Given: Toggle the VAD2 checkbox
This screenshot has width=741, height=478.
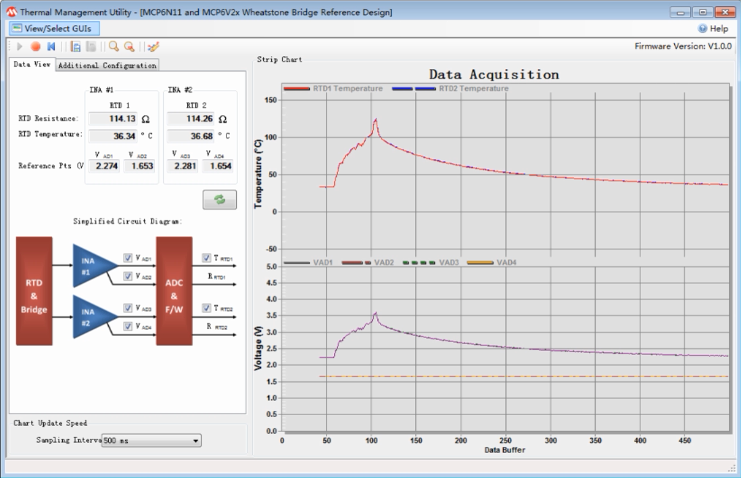Looking at the screenshot, I should (128, 276).
